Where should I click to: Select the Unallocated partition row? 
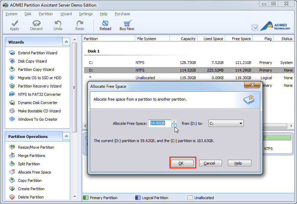[x=189, y=78]
